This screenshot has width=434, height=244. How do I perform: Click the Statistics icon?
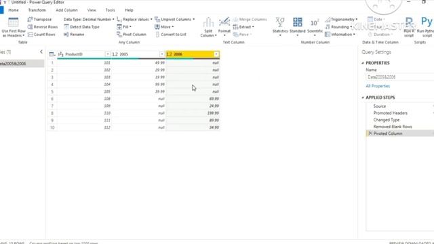(x=280, y=22)
